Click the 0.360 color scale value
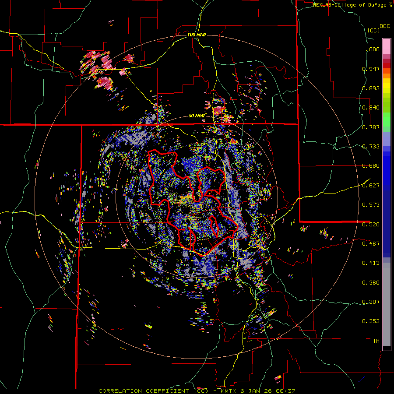Image resolution: width=394 pixels, height=394 pixels. 371,283
